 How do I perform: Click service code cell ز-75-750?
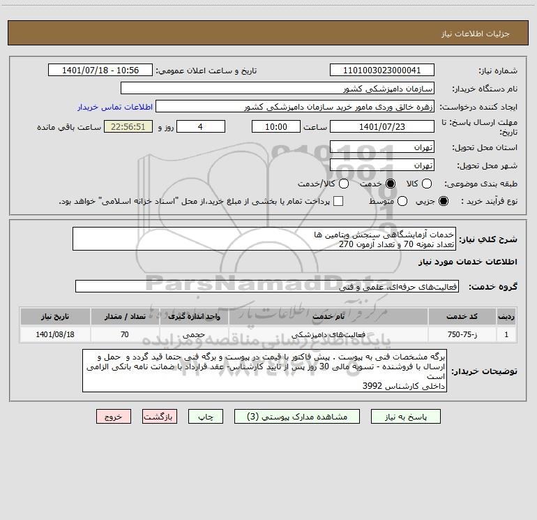(x=462, y=334)
